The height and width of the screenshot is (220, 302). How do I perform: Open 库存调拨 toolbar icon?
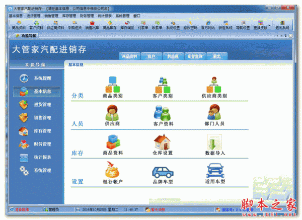127,26
